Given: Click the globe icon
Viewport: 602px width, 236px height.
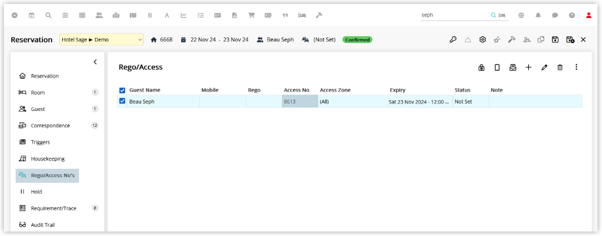Looking at the screenshot, I should [x=521, y=15].
